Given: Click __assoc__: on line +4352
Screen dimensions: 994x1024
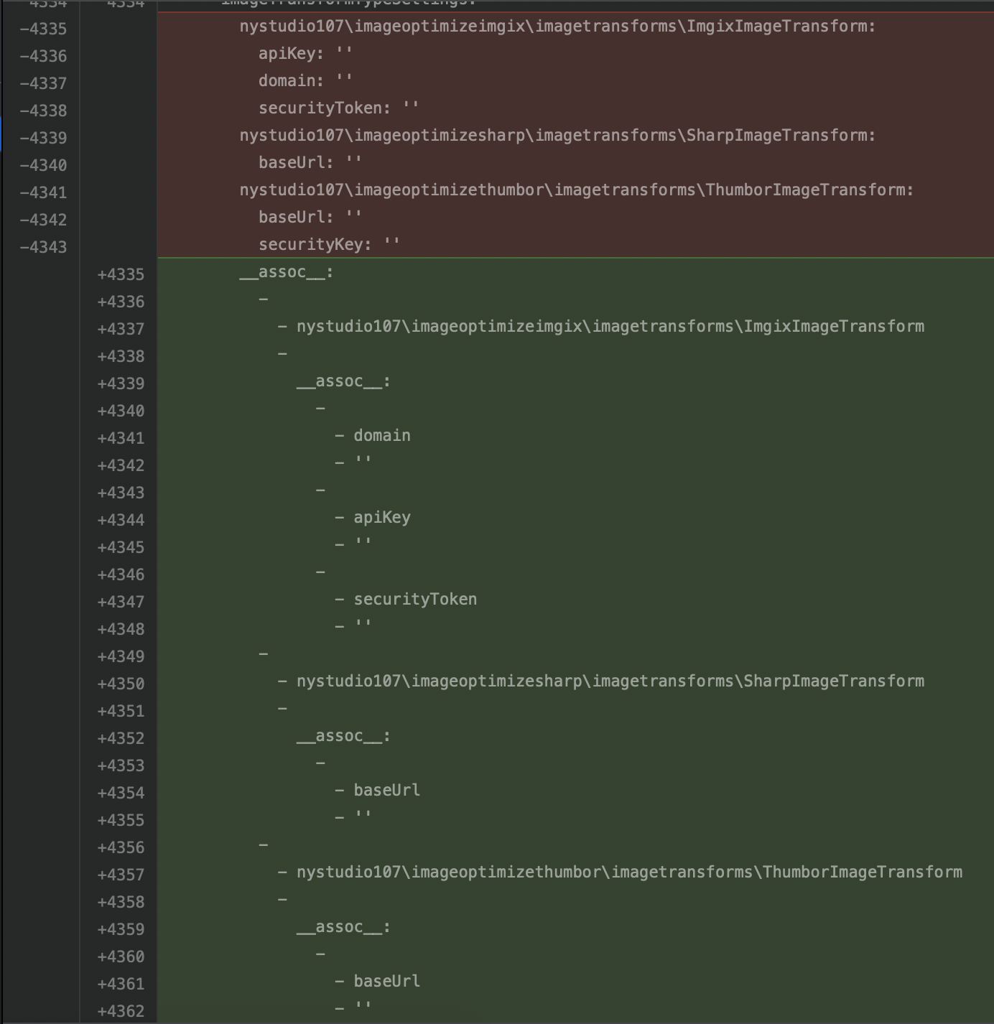Looking at the screenshot, I should pyautogui.click(x=344, y=736).
